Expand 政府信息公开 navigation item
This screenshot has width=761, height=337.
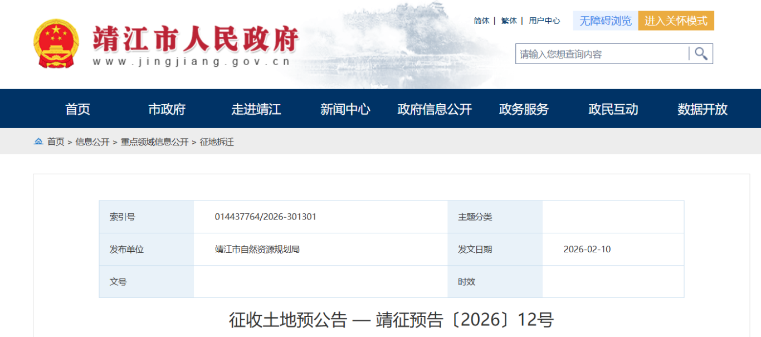435,109
